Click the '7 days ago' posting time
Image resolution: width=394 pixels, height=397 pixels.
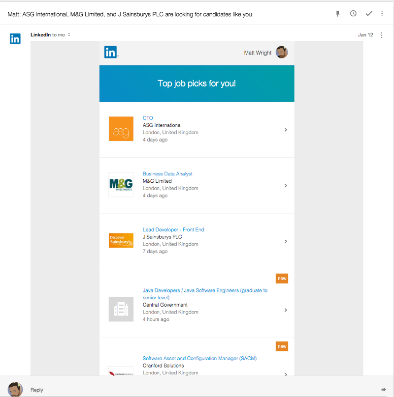click(x=155, y=252)
